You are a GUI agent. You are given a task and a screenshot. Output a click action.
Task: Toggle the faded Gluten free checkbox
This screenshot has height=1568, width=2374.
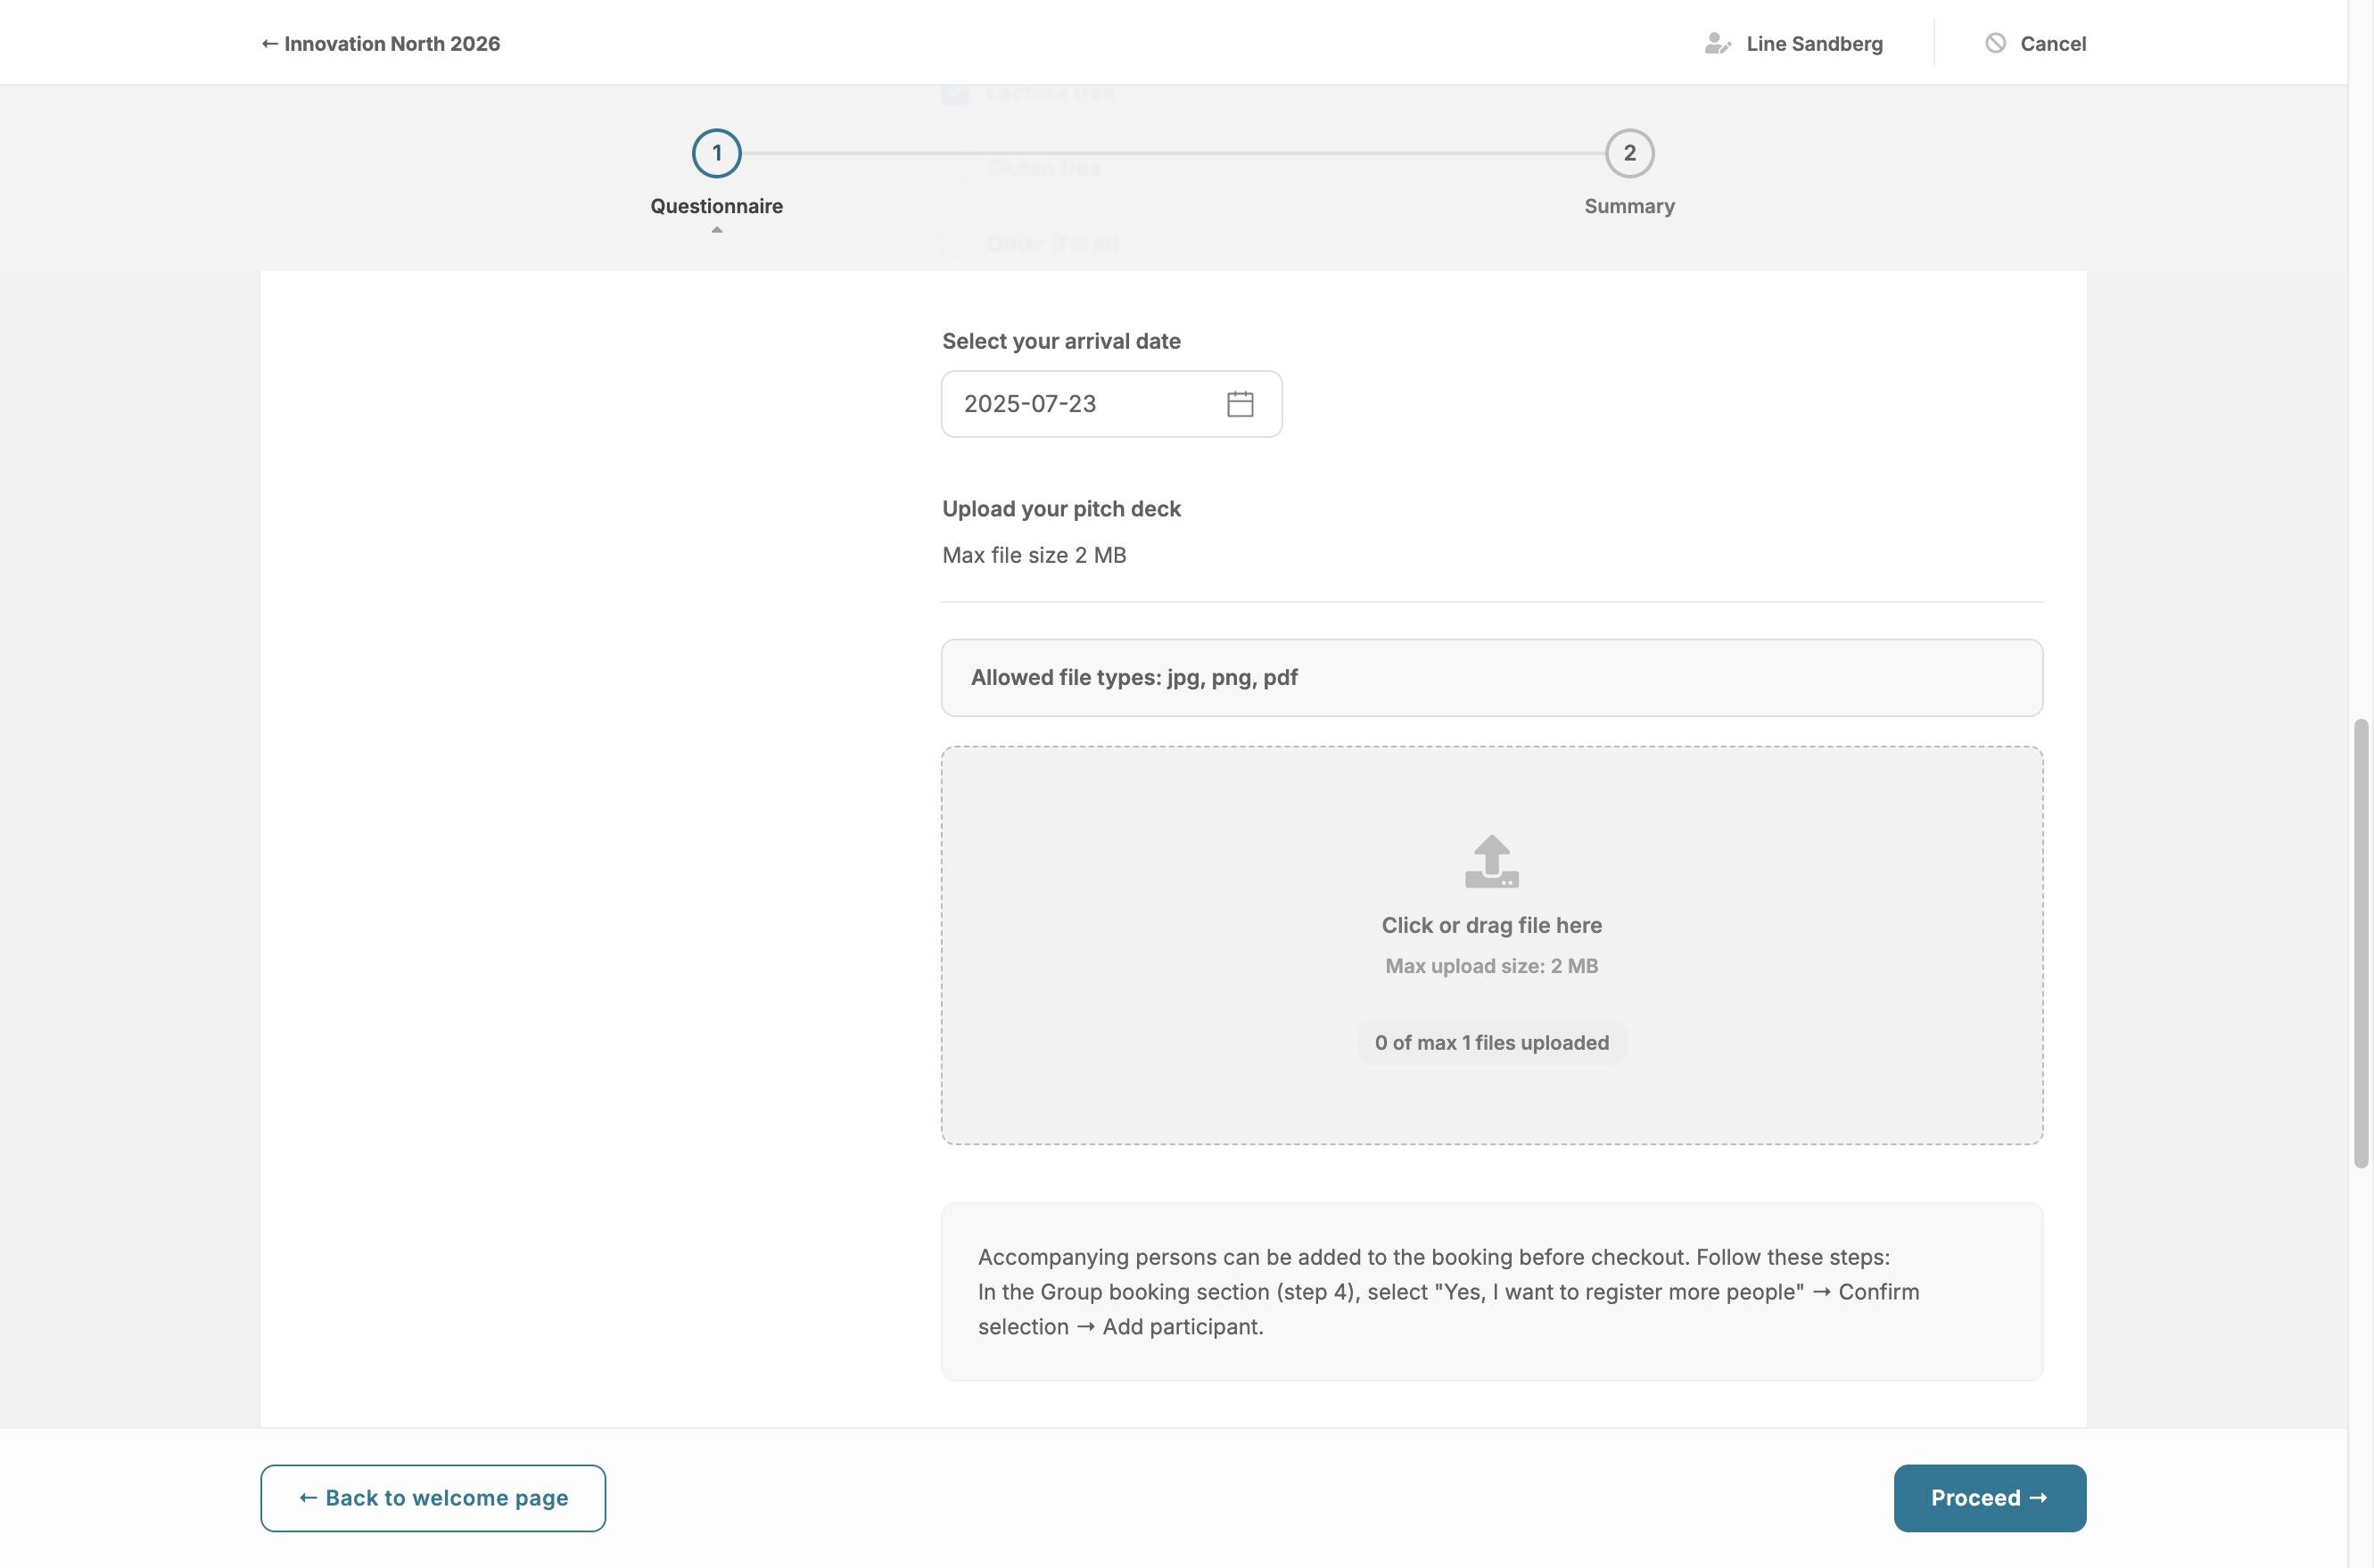tap(956, 168)
